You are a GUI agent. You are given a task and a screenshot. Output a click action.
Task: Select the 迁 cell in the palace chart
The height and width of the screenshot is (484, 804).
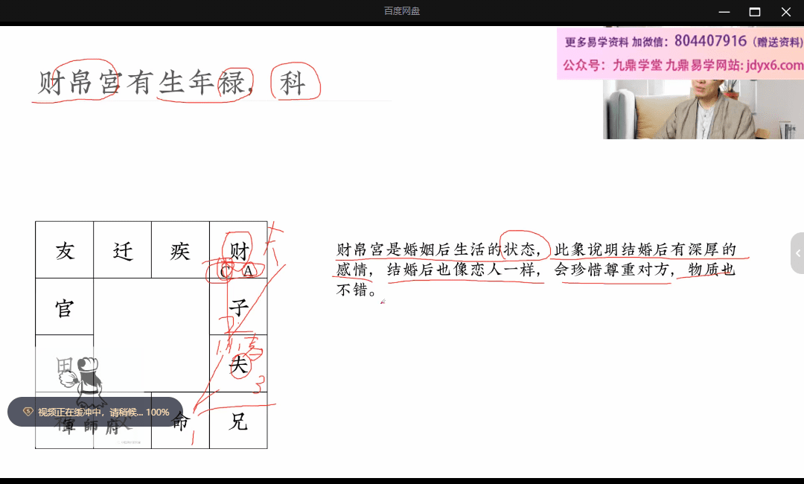[123, 251]
